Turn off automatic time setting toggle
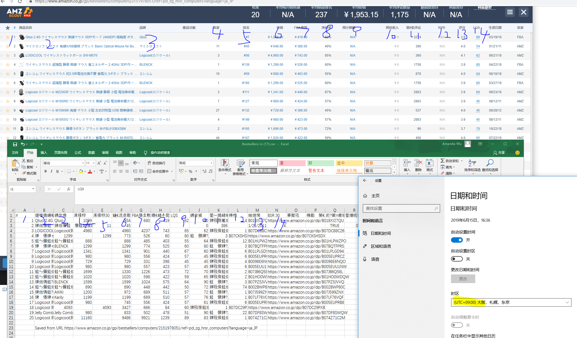Viewport: 577px width, 338px height. coord(457,240)
